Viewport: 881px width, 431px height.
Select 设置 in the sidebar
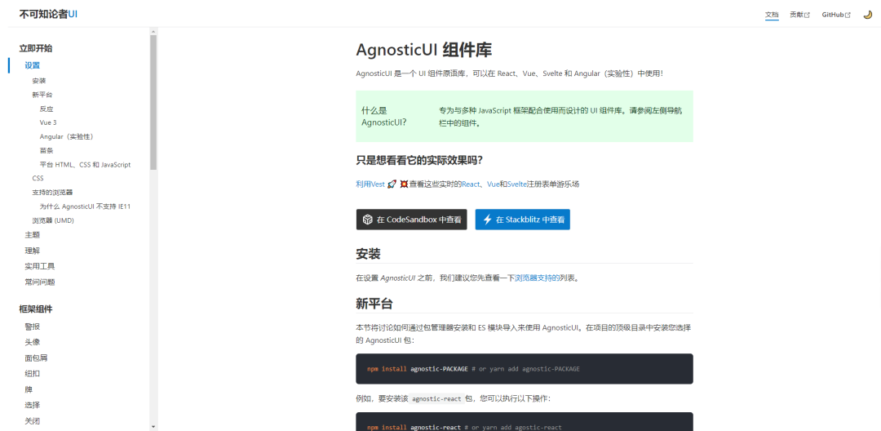[x=33, y=65]
